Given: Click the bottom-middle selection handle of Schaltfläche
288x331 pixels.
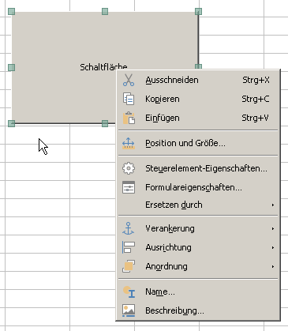Looking at the screenshot, I should 105,123.
